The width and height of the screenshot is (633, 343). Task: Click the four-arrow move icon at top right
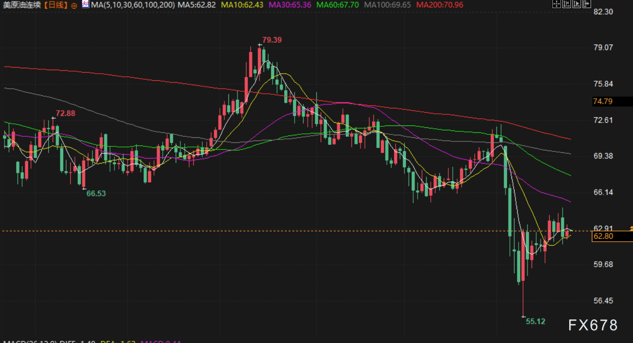pyautogui.click(x=556, y=5)
